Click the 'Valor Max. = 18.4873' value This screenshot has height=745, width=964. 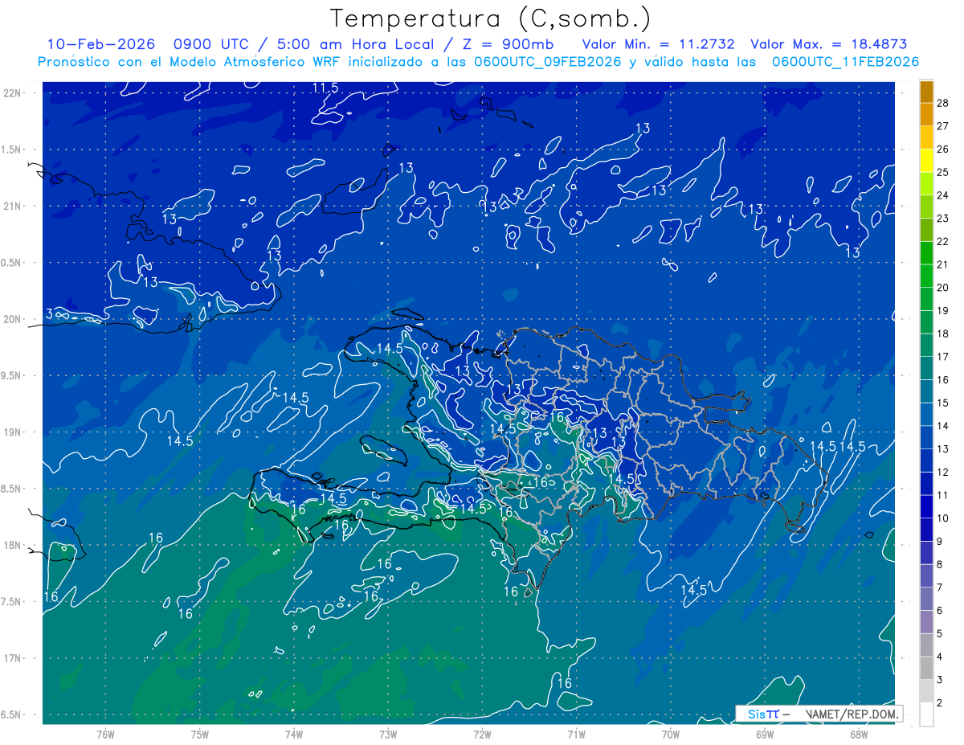click(x=828, y=44)
